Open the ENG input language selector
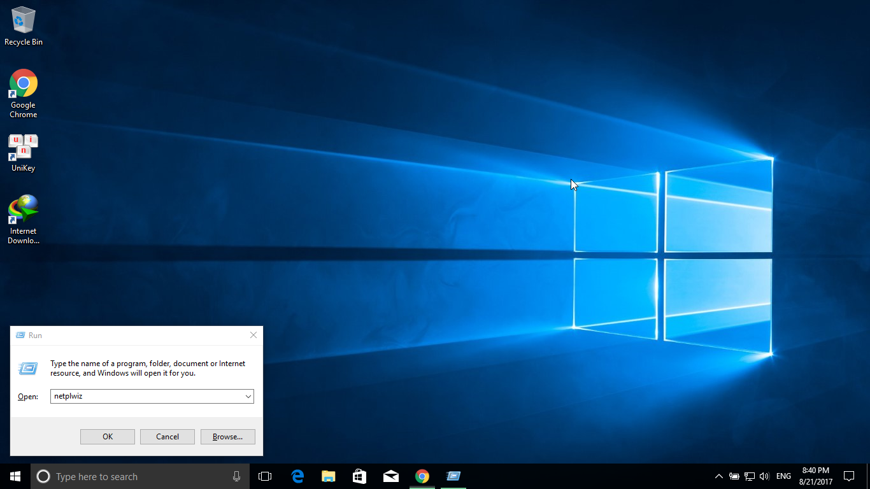Image resolution: width=870 pixels, height=489 pixels. [783, 476]
